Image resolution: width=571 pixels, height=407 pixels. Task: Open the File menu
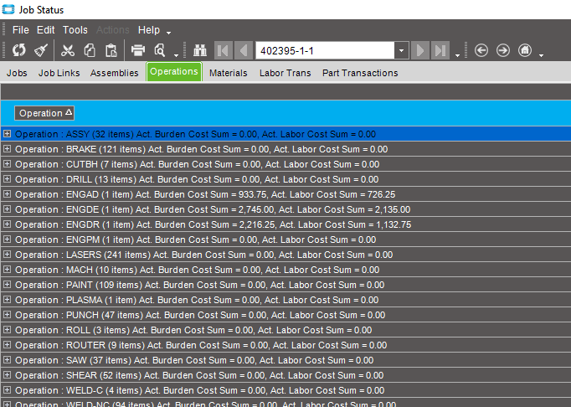point(20,30)
